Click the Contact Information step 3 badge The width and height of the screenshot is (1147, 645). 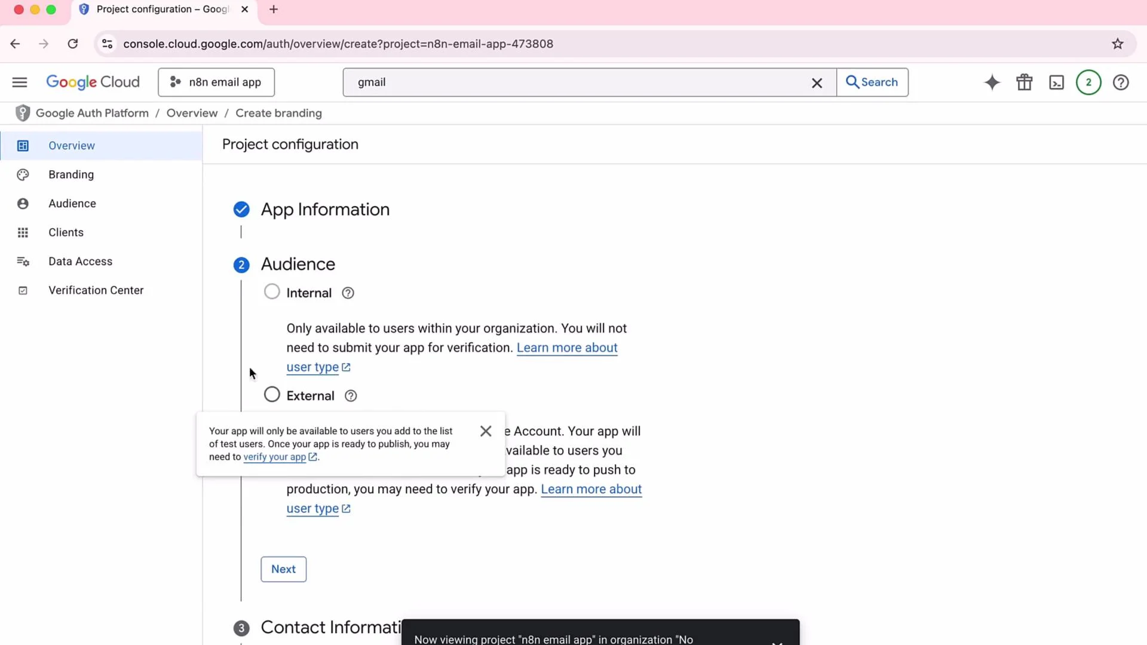[x=241, y=628]
